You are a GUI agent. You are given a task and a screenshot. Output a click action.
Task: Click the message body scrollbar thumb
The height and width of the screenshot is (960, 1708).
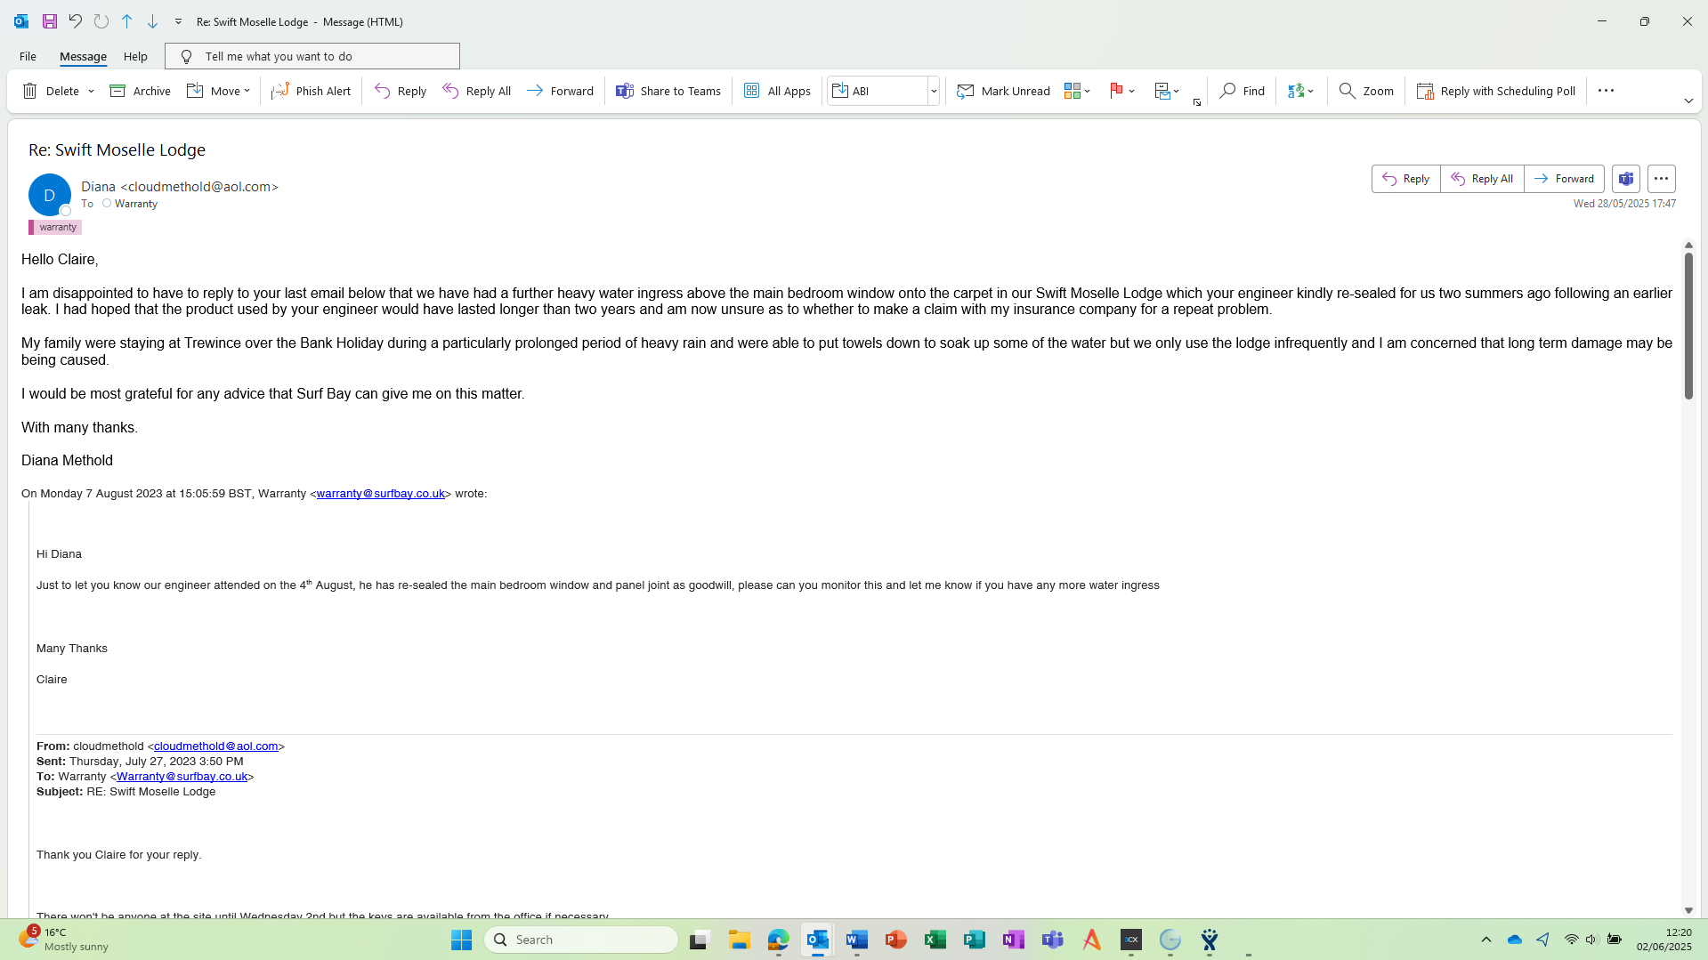[1688, 326]
